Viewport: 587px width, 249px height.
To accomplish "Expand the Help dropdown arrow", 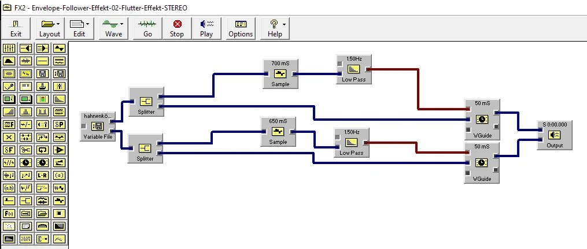I will point(284,24).
